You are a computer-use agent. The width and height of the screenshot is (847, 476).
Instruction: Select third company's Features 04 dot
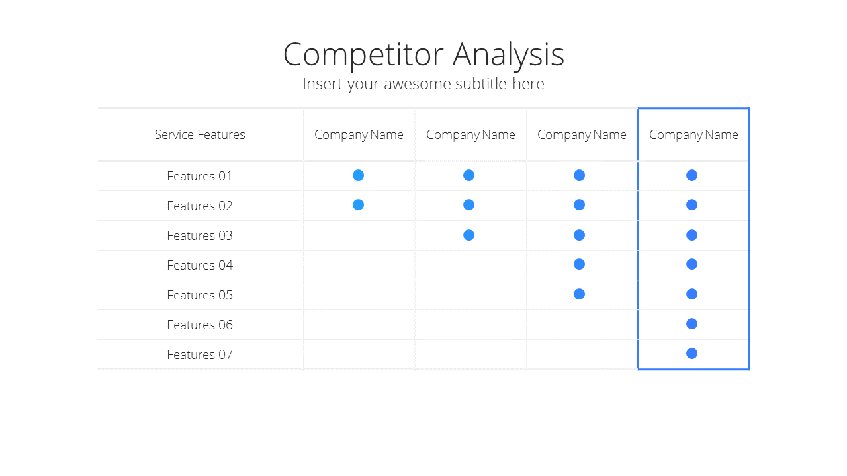pyautogui.click(x=579, y=264)
